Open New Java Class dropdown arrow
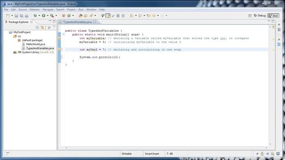 tap(73, 16)
